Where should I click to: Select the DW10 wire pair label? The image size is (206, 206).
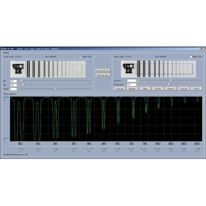click(x=158, y=144)
